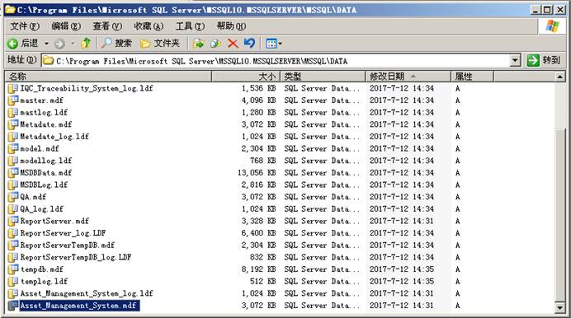The width and height of the screenshot is (571, 318).
Task: Click the red Delete X icon
Action: [x=233, y=44]
